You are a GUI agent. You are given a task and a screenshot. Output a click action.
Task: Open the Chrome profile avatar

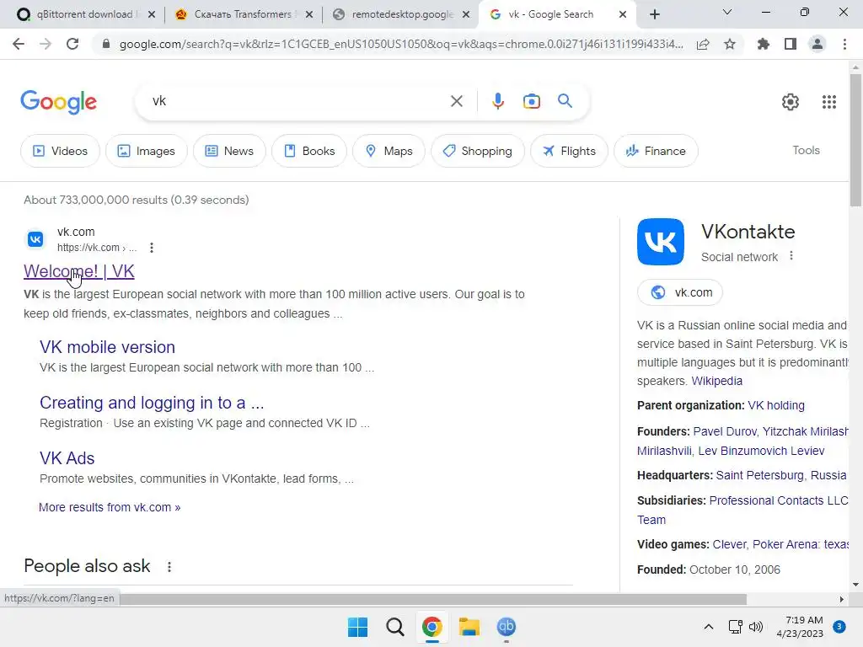817,44
